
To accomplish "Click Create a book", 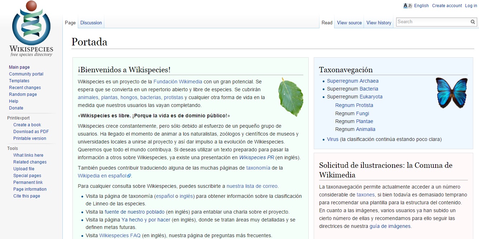I will (27, 125).
